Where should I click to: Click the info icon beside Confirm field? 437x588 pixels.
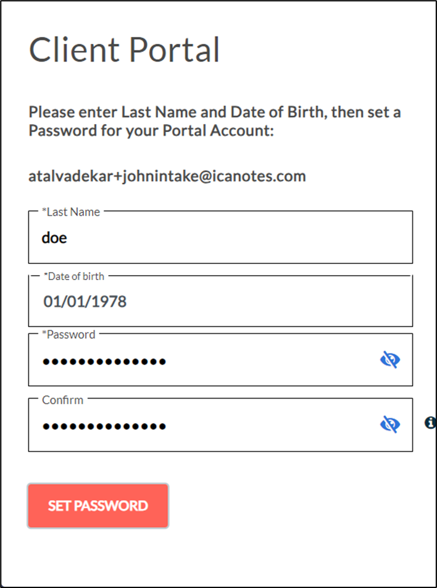[430, 423]
